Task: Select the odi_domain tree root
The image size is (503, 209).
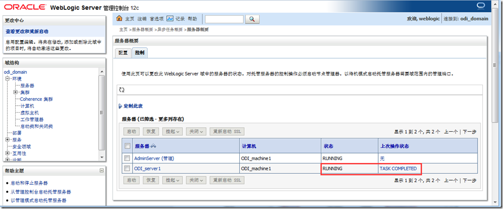Action: [15, 72]
